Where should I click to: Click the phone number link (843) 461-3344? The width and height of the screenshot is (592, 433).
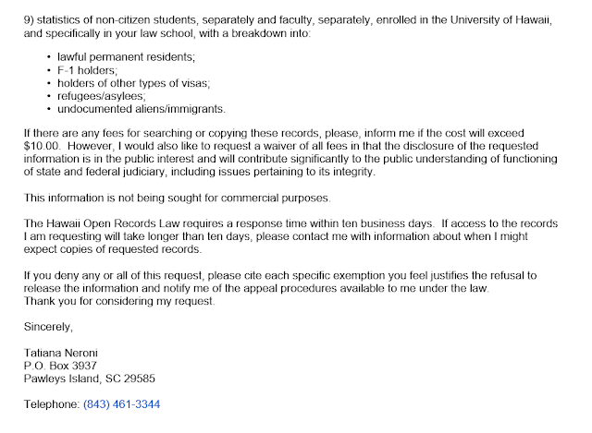pos(121,404)
